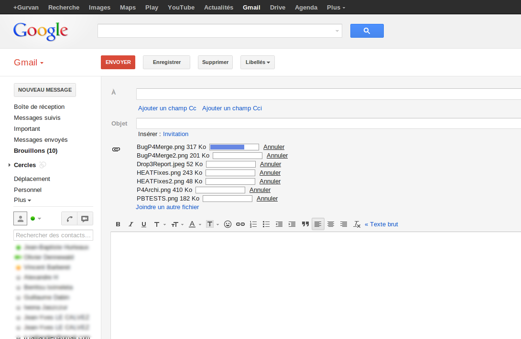The width and height of the screenshot is (521, 339).
Task: Open YouTube from the top navigation
Action: point(181,7)
